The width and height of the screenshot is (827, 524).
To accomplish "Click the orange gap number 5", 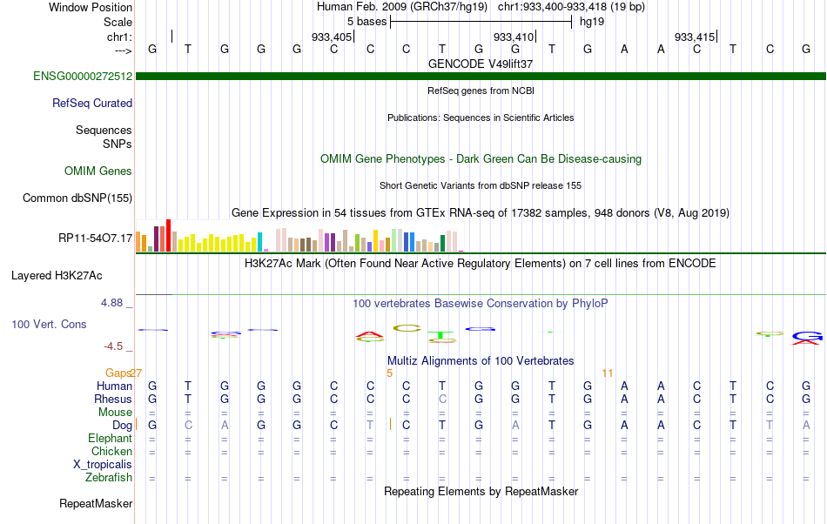I will click(x=389, y=373).
